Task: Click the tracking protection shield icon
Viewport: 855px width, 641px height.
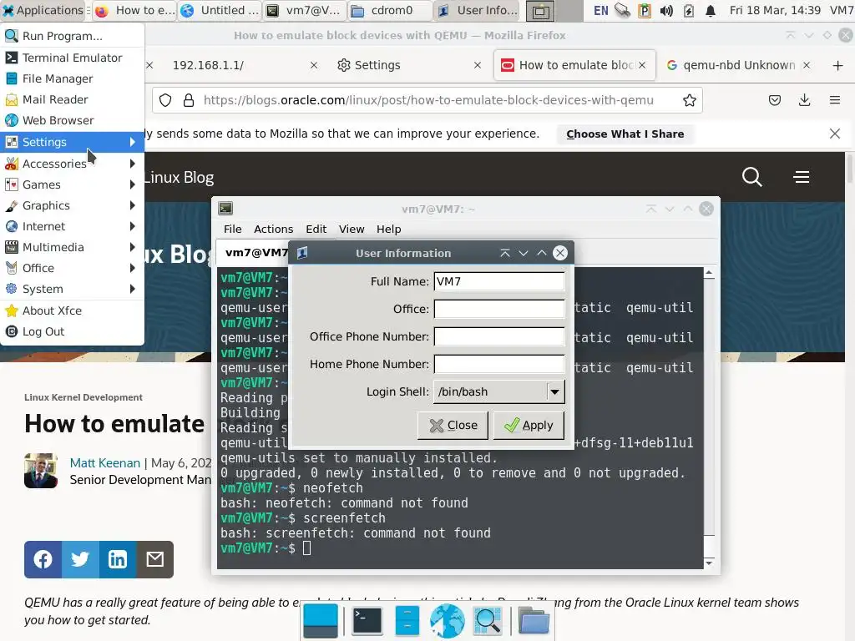Action: point(165,100)
